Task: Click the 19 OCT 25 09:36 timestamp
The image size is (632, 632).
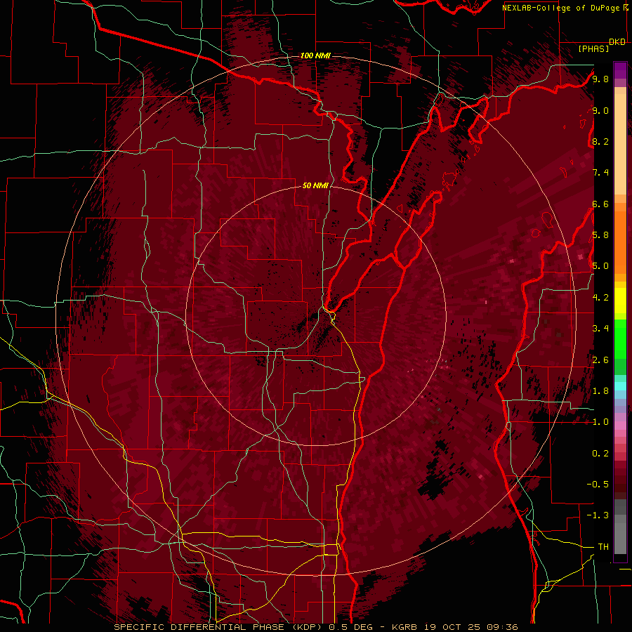Action: tap(470, 627)
